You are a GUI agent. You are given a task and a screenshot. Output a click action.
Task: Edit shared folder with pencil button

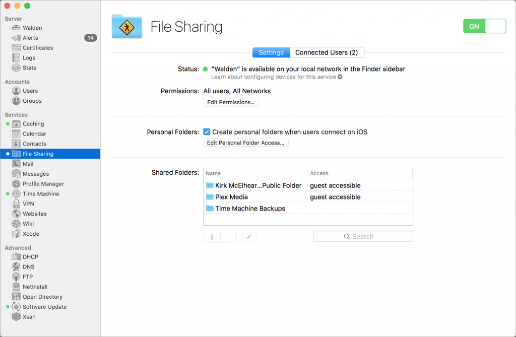click(x=249, y=237)
